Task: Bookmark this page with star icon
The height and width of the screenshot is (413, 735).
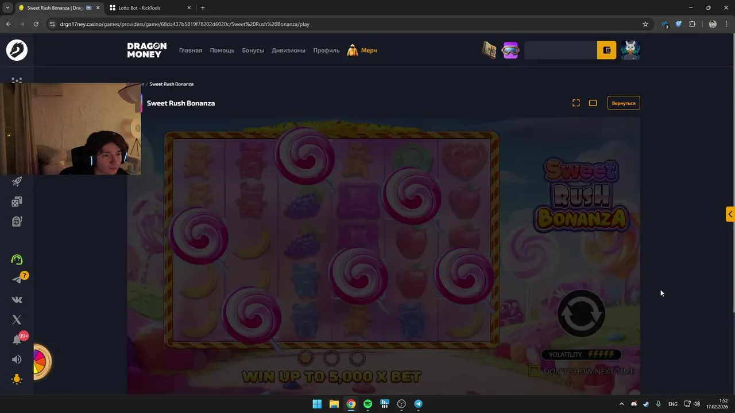Action: point(645,24)
